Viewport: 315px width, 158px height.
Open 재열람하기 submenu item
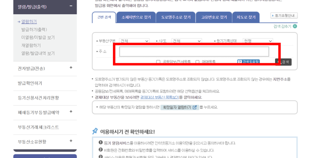[31, 45]
